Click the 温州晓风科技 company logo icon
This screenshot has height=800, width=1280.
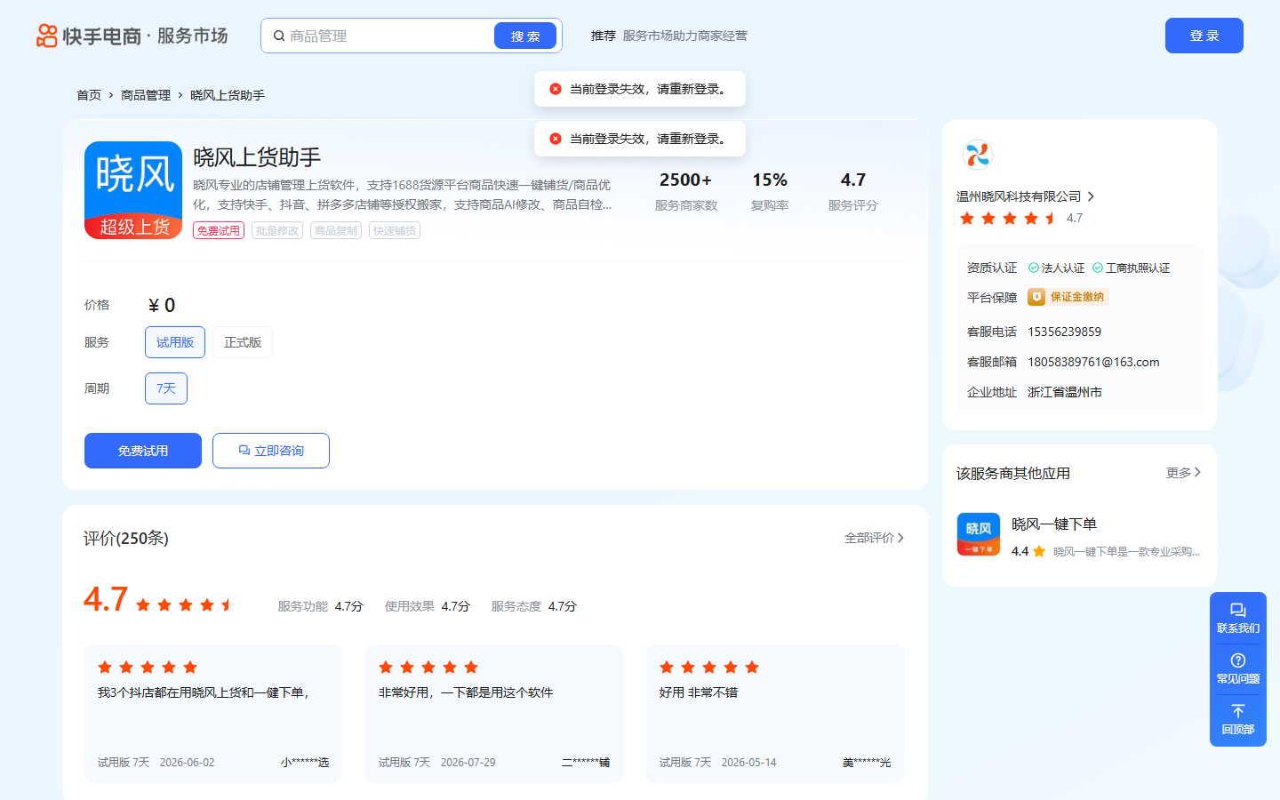[977, 155]
